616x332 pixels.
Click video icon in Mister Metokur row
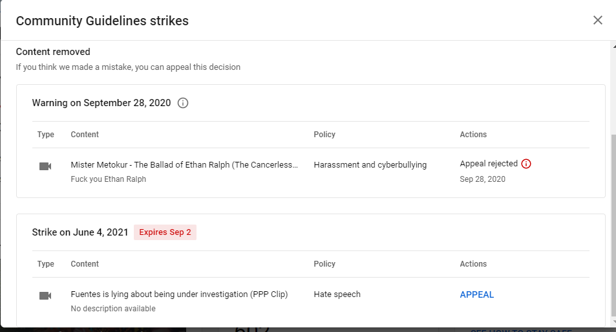coord(45,166)
